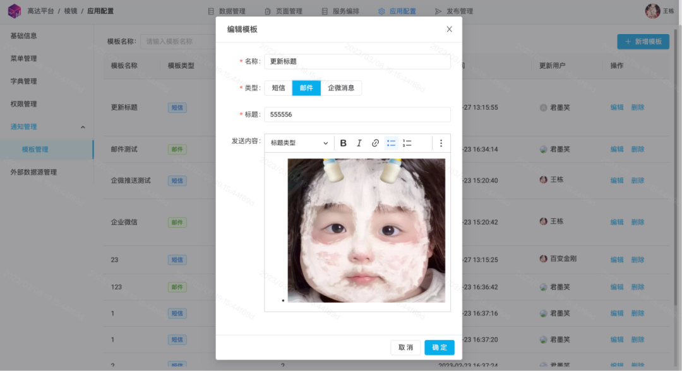The image size is (682, 371).
Task: Click the 新增模板 button
Action: tap(643, 42)
